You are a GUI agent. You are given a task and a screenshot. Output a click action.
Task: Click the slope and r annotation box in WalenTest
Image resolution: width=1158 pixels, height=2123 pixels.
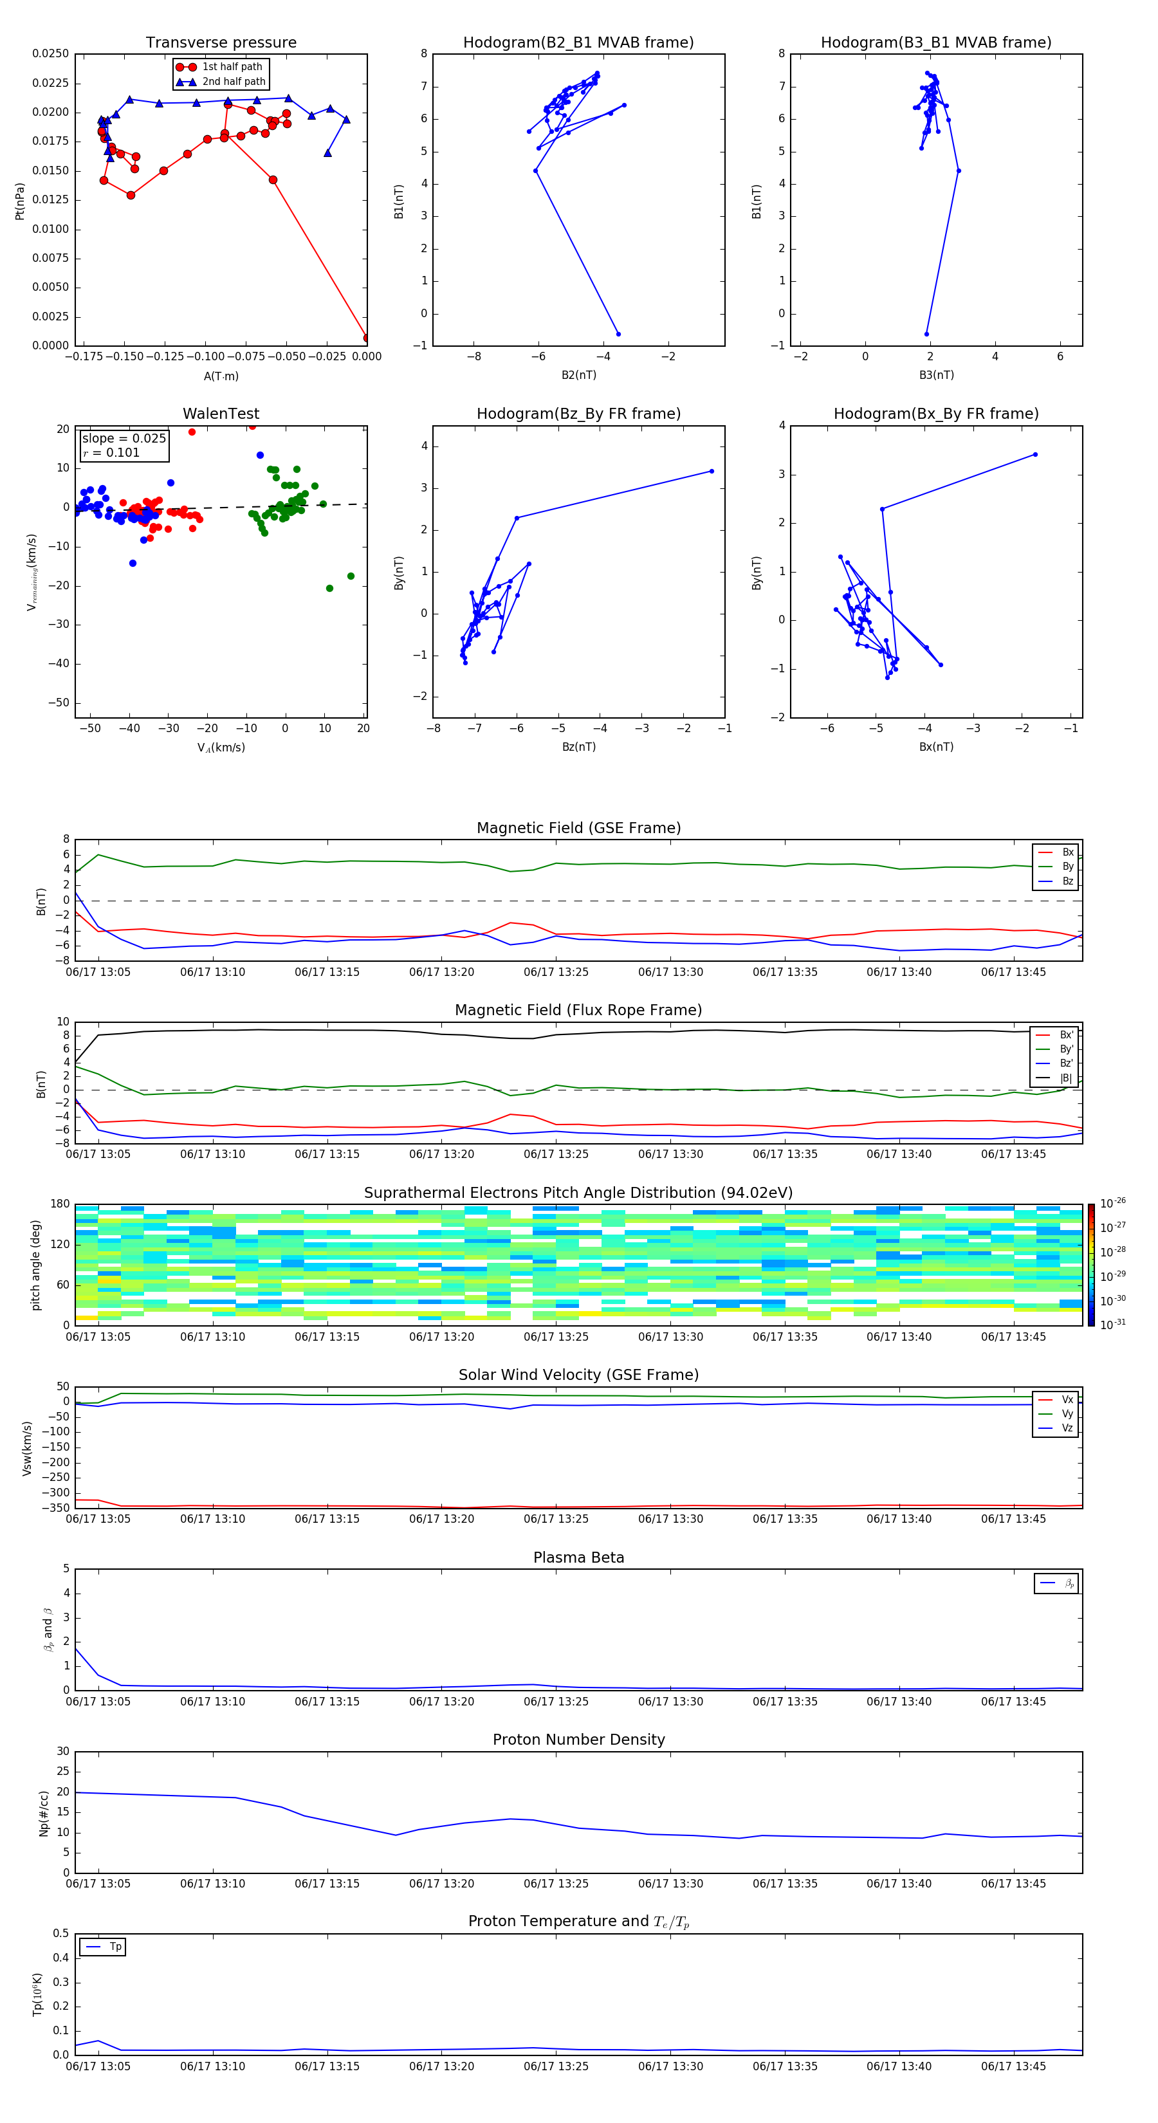[x=124, y=445]
